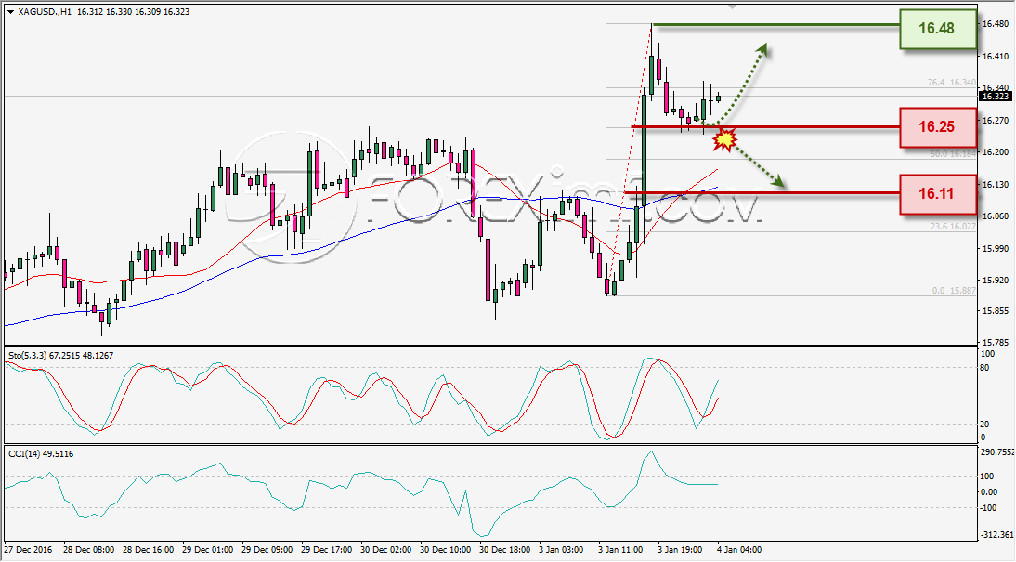Viewport: 1016px width, 562px height.
Task: Click the downward green dotted arrow head
Action: tap(777, 183)
